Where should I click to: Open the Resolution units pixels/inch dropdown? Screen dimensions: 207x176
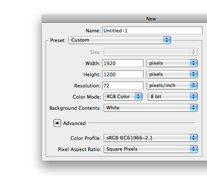point(172,86)
